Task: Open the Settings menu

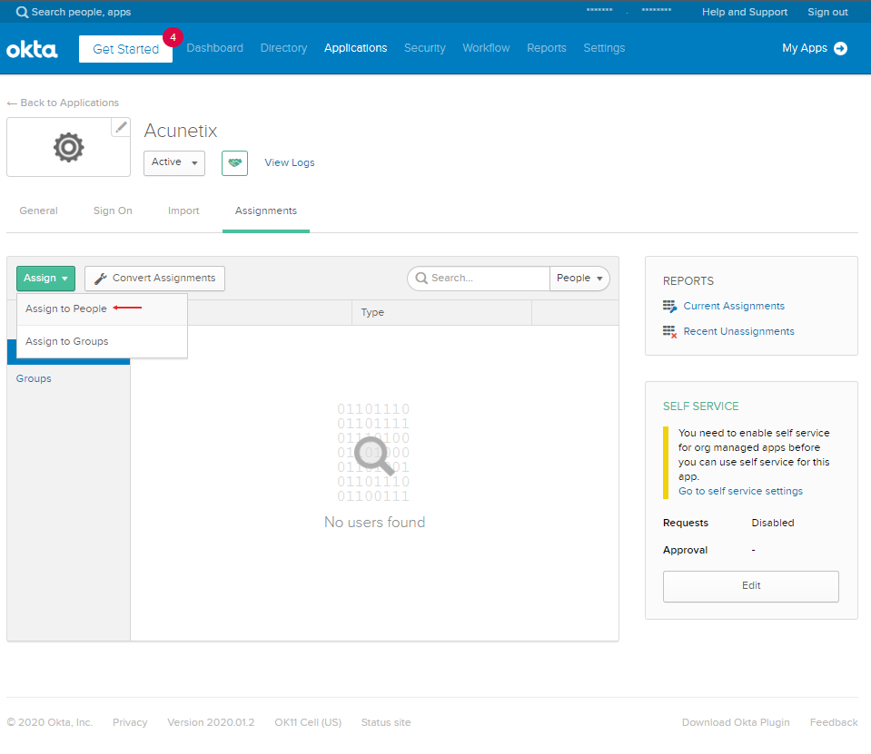Action: (604, 48)
